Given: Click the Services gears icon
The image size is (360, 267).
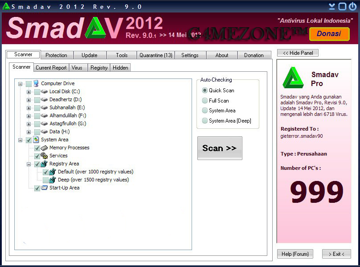Looking at the screenshot, I should click(44, 156).
